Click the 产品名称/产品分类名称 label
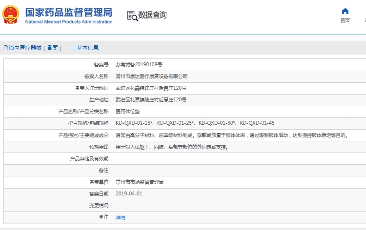 tap(83, 112)
